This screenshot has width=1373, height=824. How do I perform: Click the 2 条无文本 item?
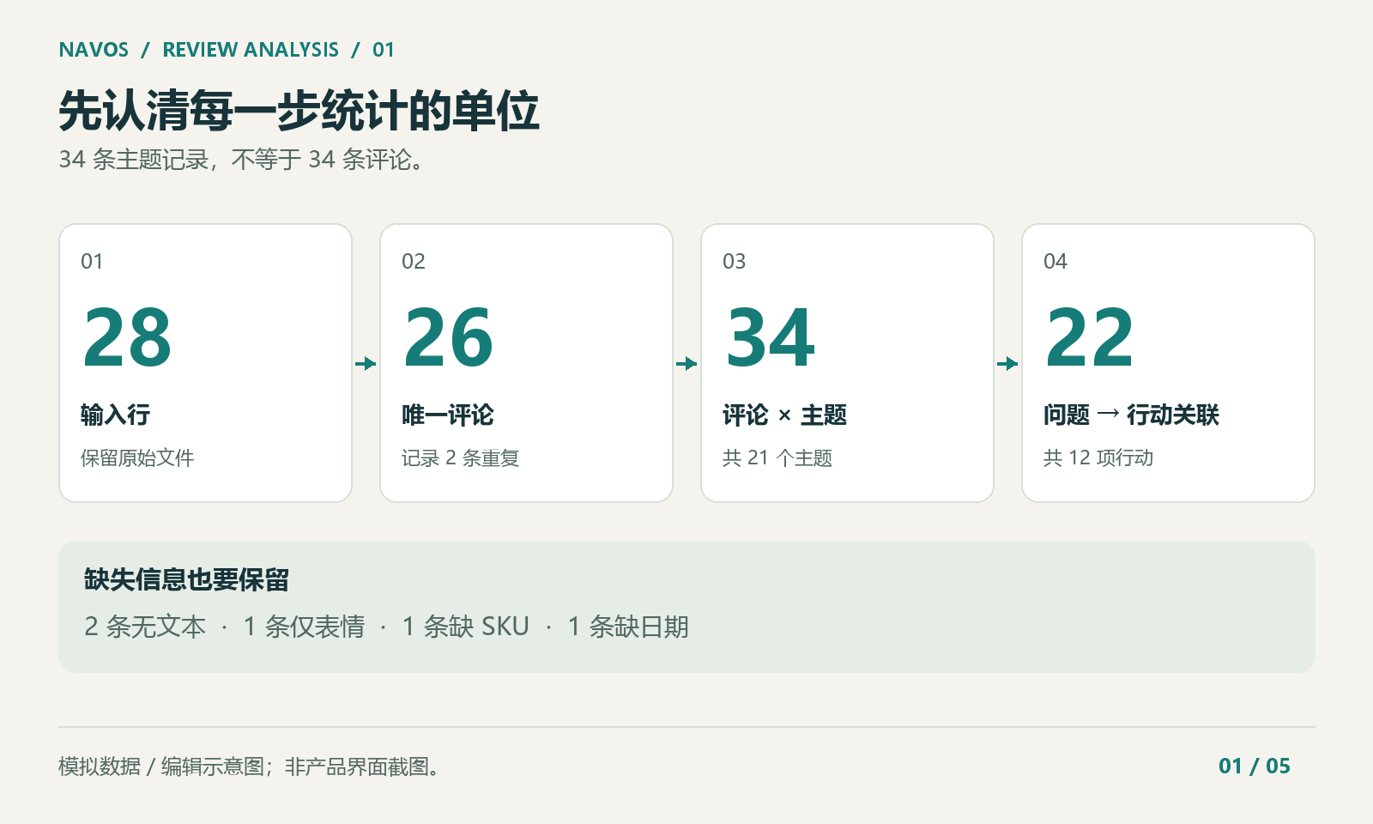(145, 627)
